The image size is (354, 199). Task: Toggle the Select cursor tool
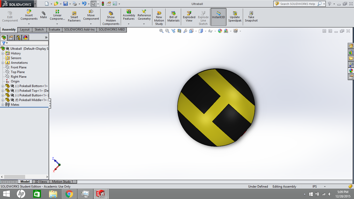tap(94, 4)
